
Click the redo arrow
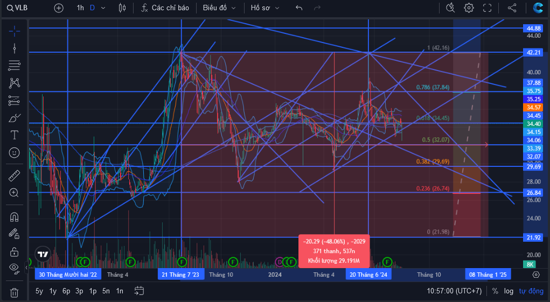pyautogui.click(x=317, y=8)
